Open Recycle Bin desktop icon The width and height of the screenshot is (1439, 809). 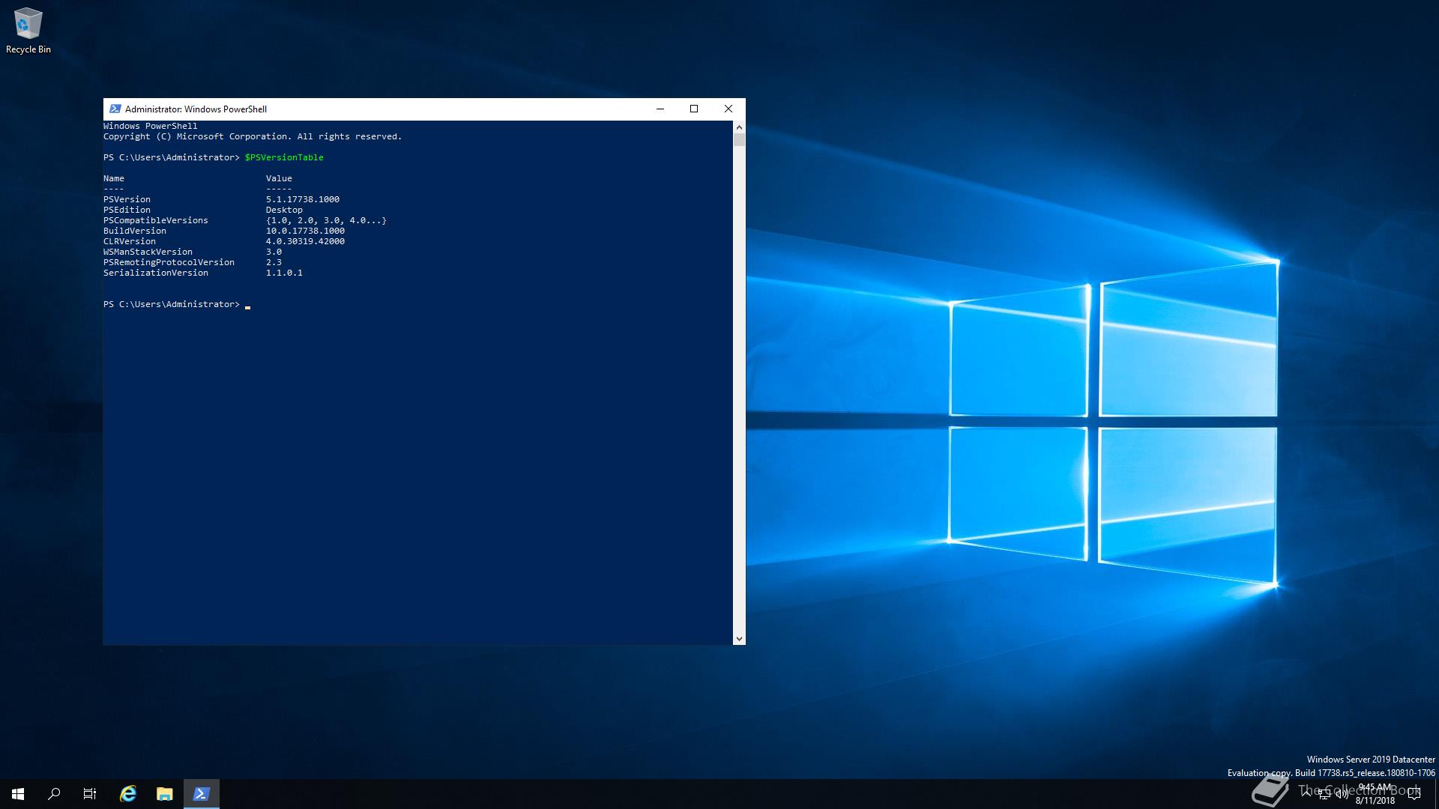pyautogui.click(x=28, y=31)
